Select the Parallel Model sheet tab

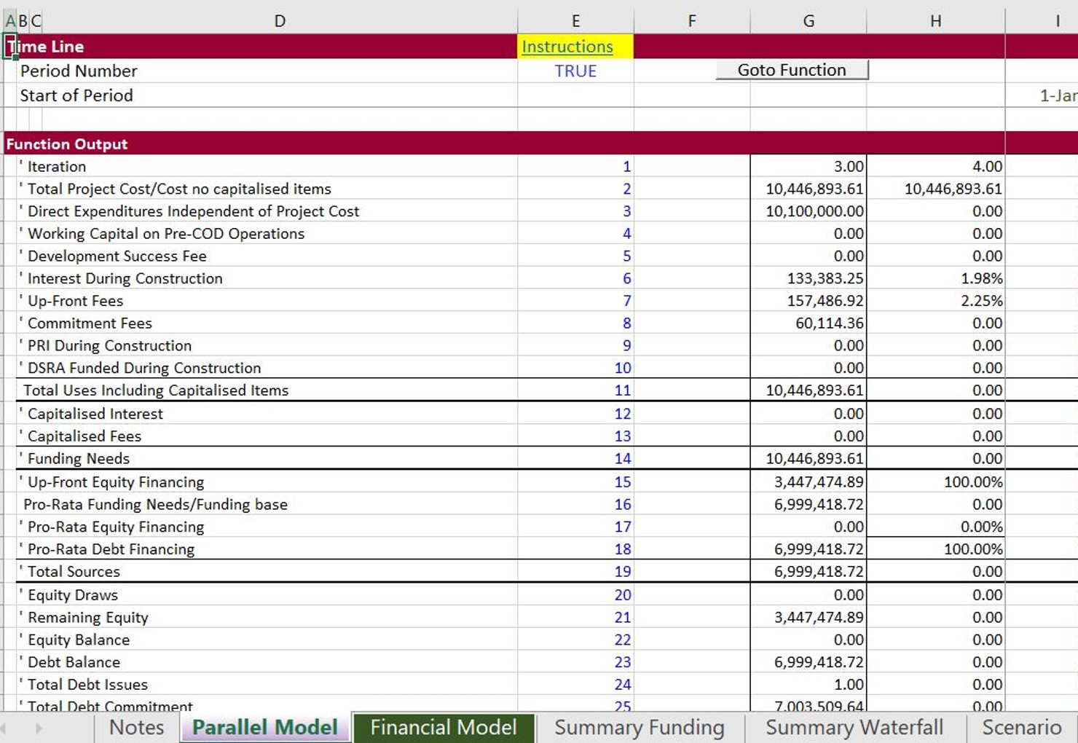coord(265,727)
